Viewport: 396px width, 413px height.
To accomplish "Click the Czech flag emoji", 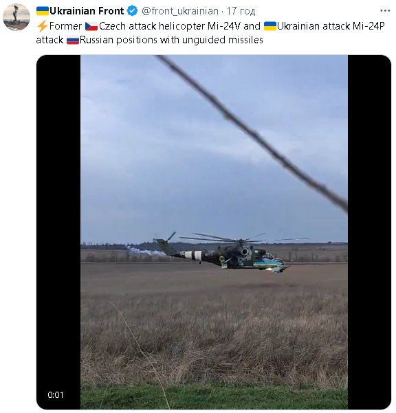I will (91, 26).
